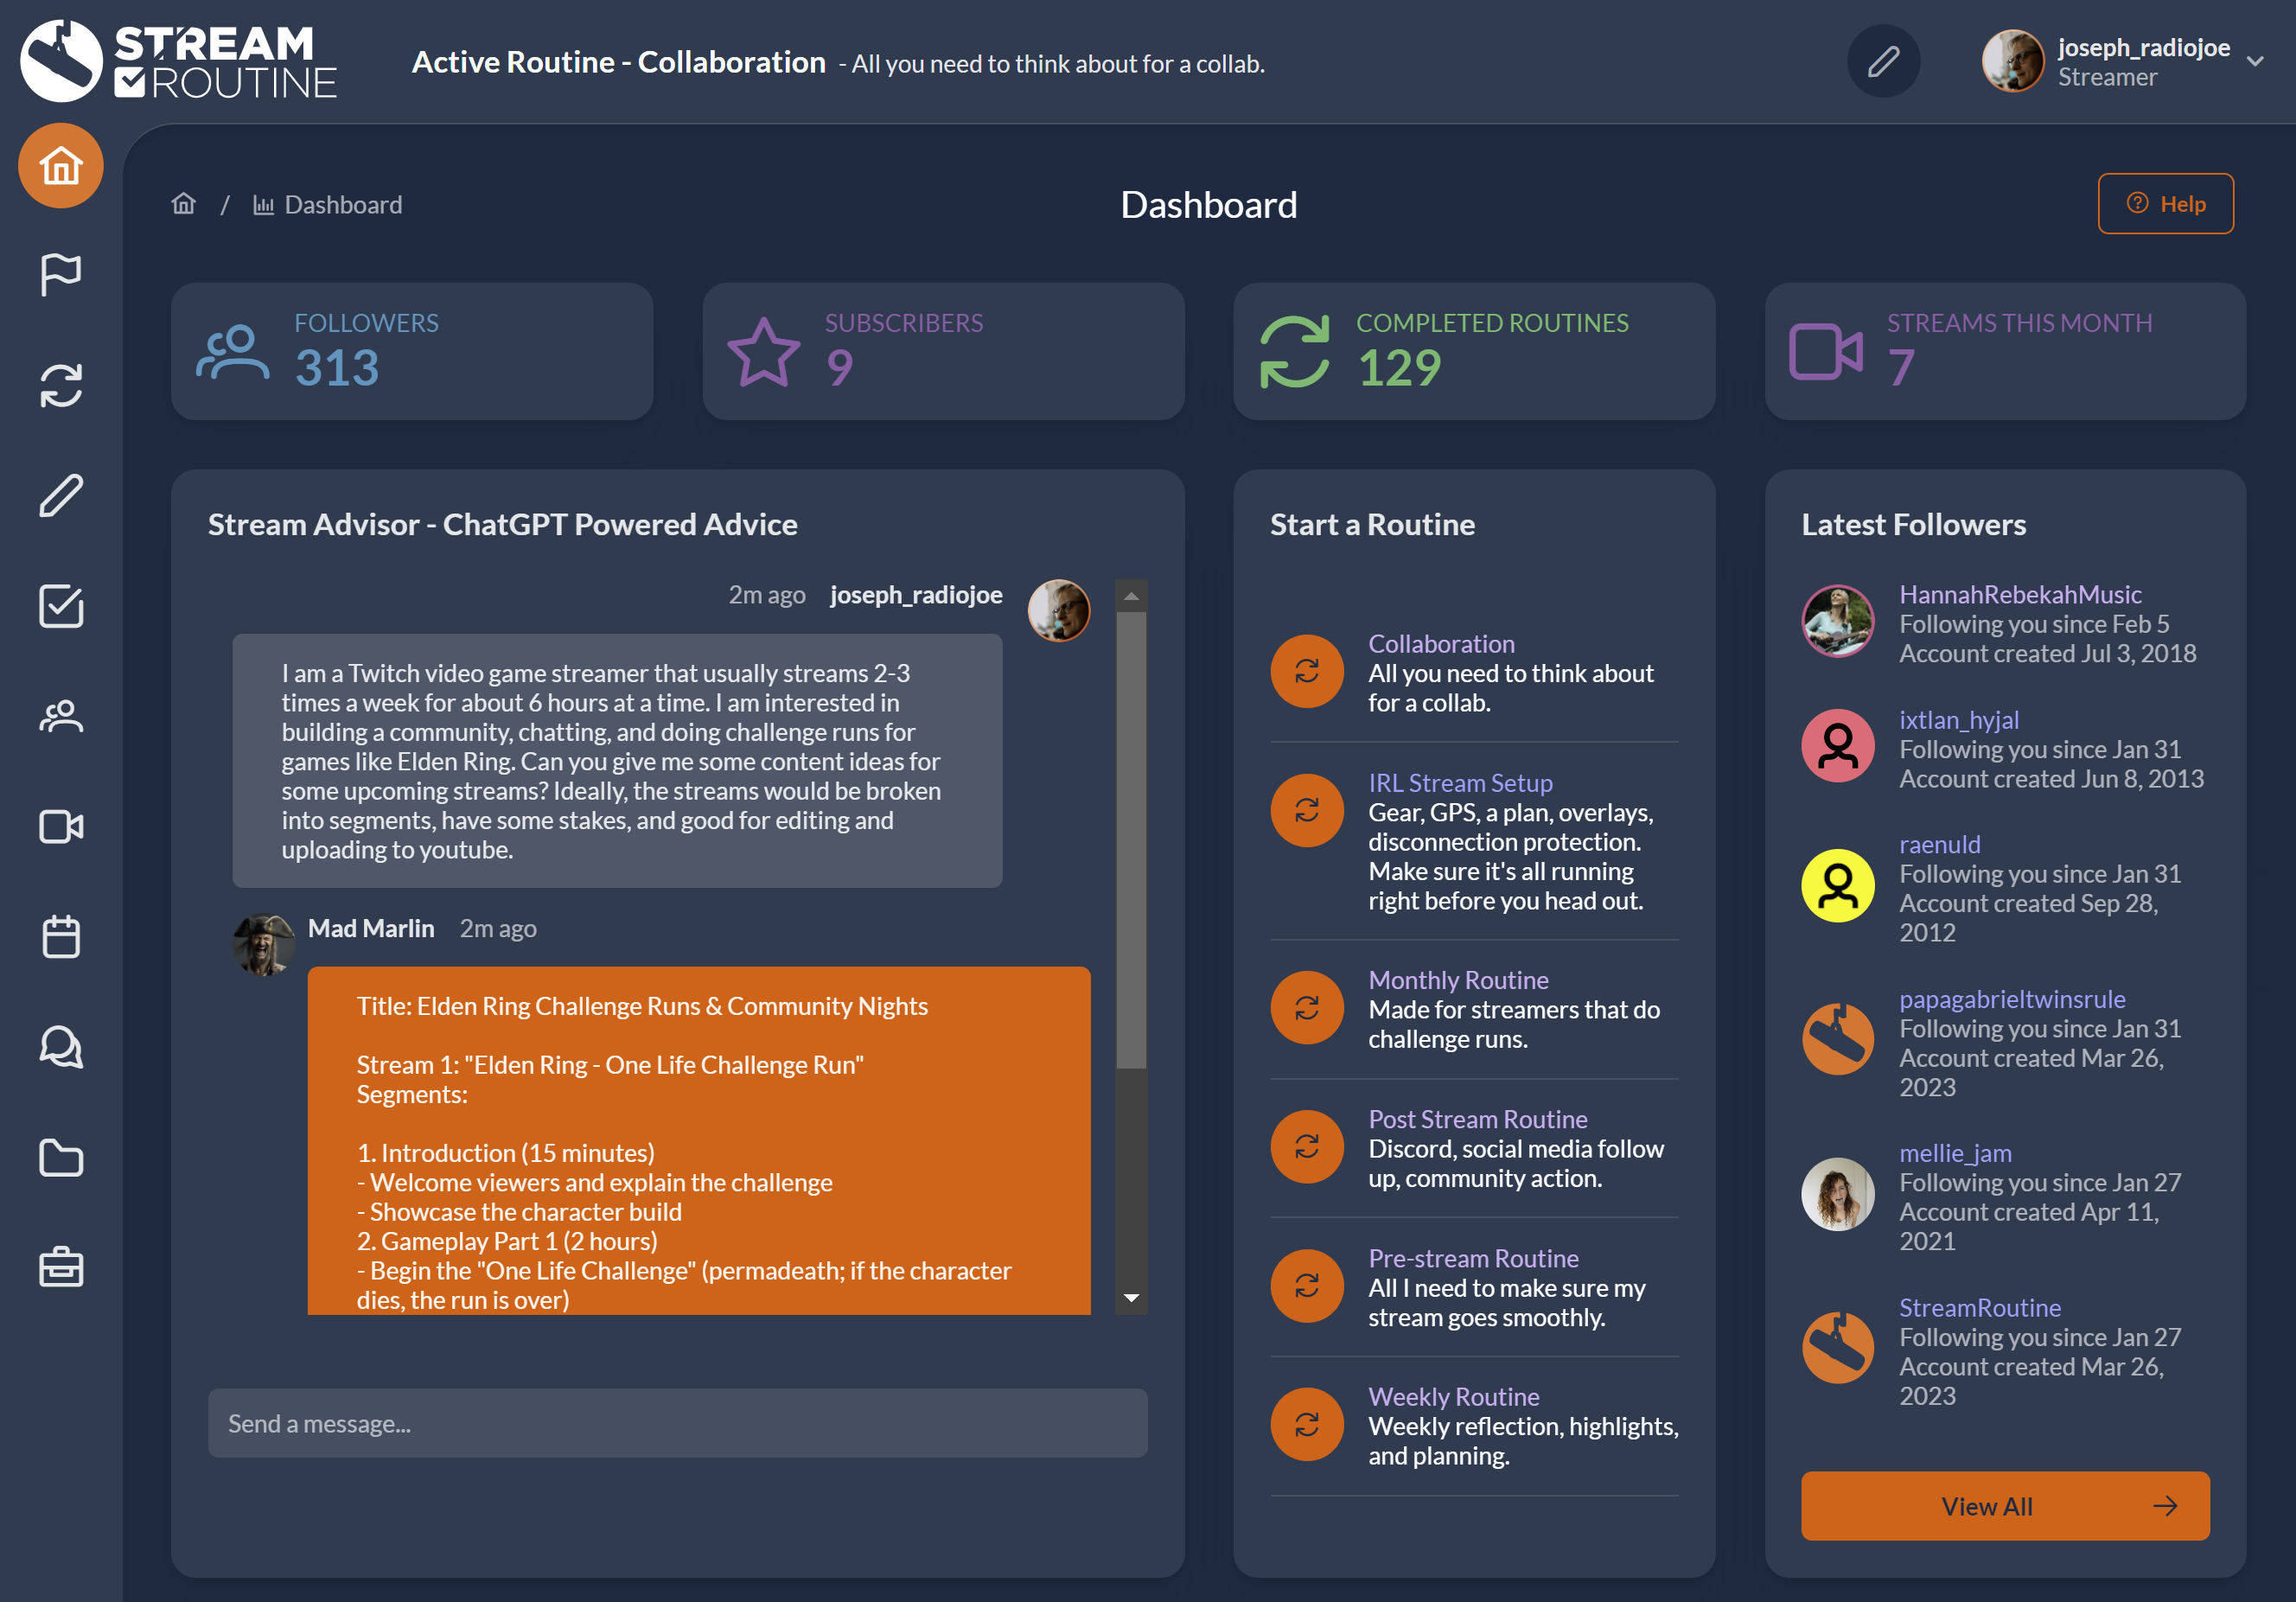
Task: Open the flag icon in sidebar
Action: [x=61, y=274]
